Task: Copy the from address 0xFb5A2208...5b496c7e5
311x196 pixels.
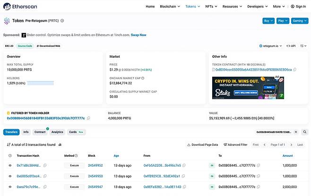Action: point(184,165)
